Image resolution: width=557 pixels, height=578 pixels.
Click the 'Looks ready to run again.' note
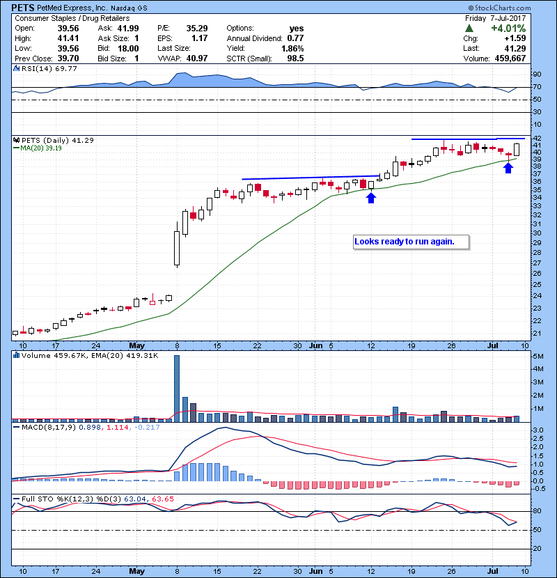point(411,242)
